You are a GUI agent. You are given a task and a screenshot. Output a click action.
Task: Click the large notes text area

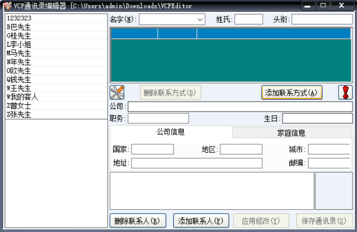212,191
